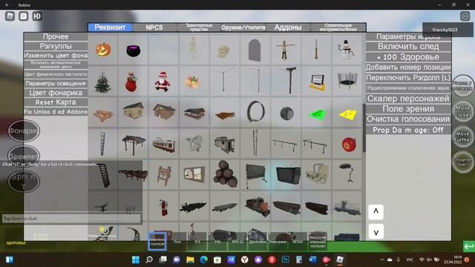Spawn the stacked log pile prop
Viewport: 475px width, 267px height.
point(225,175)
